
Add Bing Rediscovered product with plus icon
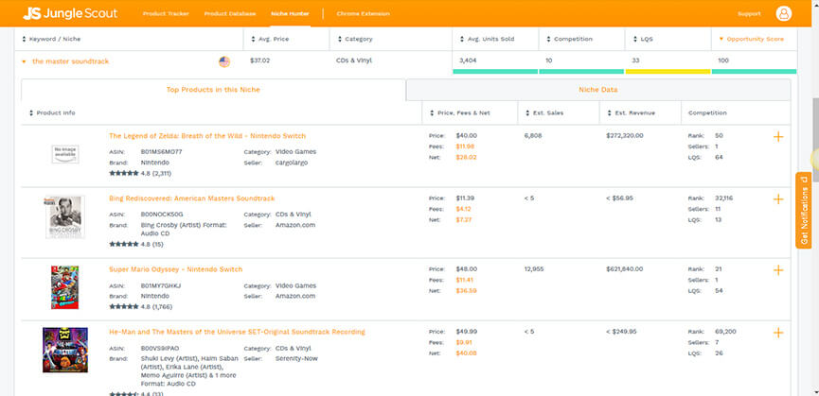(x=778, y=199)
